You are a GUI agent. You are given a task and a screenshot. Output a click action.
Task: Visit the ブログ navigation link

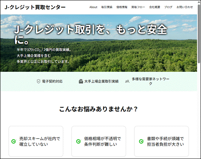168,7
